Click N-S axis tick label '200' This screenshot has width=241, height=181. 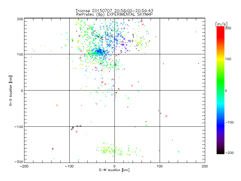click(x=20, y=19)
